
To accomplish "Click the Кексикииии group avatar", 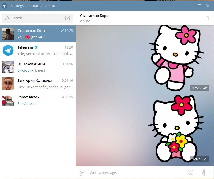I will point(8,67).
